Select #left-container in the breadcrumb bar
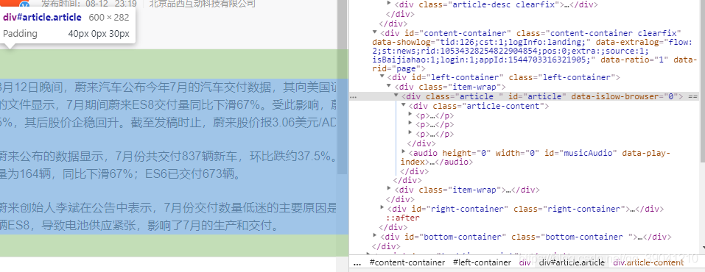The width and height of the screenshot is (705, 272). pyautogui.click(x=482, y=262)
